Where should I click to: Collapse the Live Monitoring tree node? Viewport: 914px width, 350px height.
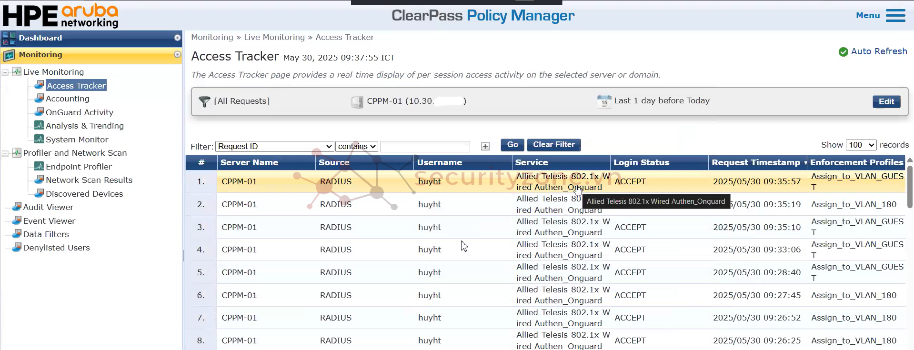(x=5, y=72)
